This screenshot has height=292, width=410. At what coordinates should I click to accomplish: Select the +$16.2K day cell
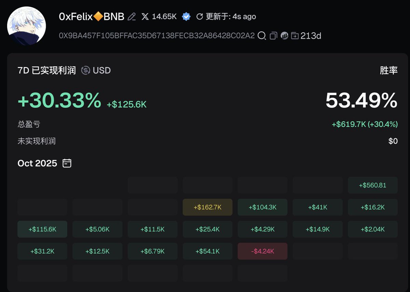pyautogui.click(x=373, y=207)
